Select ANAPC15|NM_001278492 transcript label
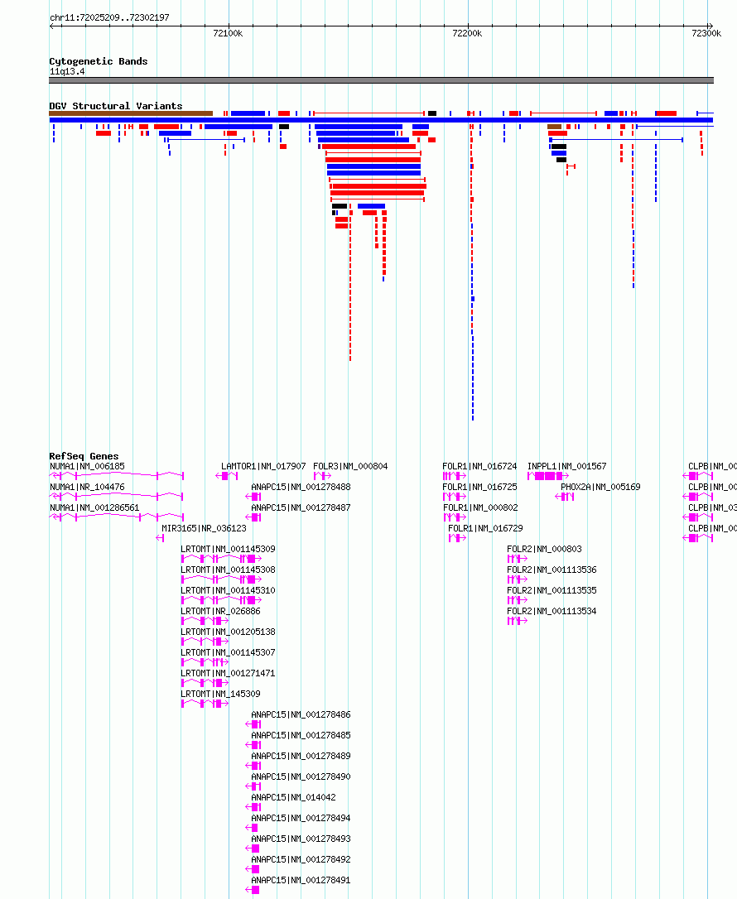Image resolution: width=737 pixels, height=899 pixels. 301,859
